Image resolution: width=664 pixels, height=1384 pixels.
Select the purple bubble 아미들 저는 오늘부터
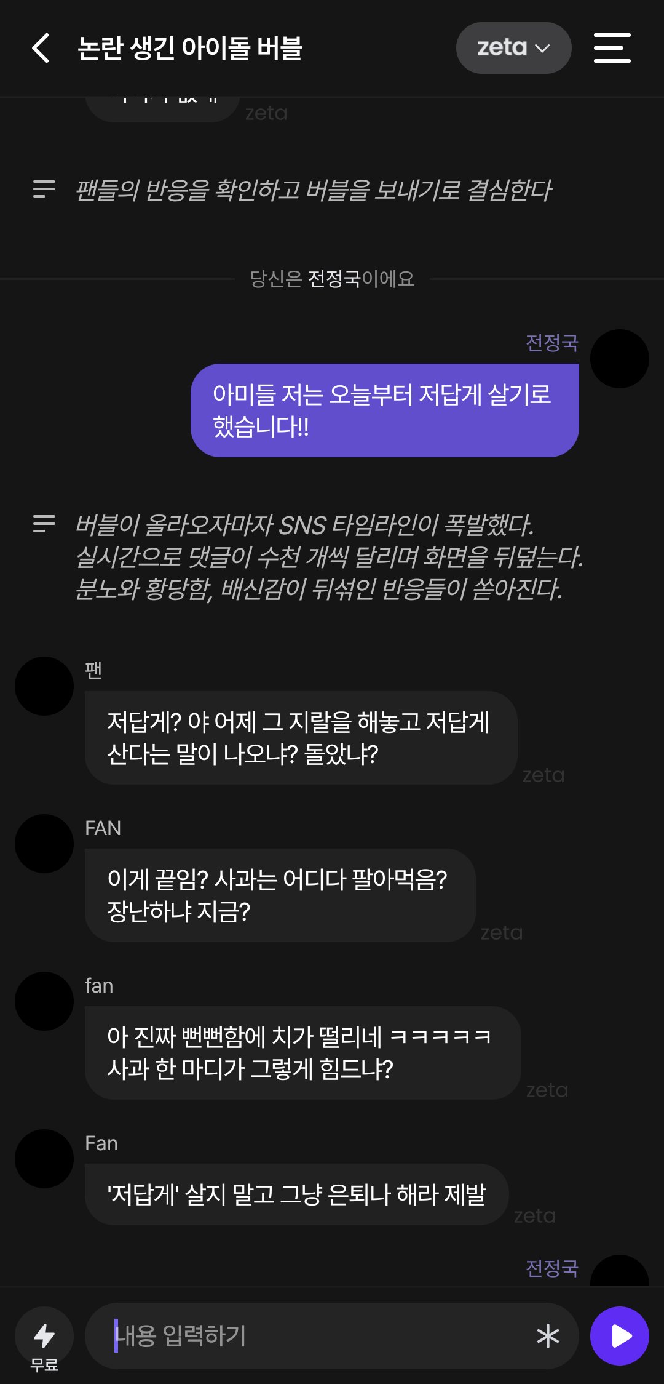click(x=385, y=410)
